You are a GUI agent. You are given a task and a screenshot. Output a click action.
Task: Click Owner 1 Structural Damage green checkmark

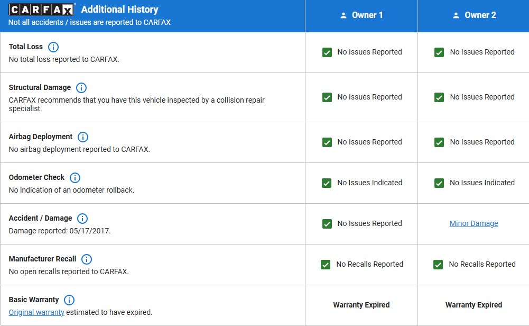click(x=327, y=97)
